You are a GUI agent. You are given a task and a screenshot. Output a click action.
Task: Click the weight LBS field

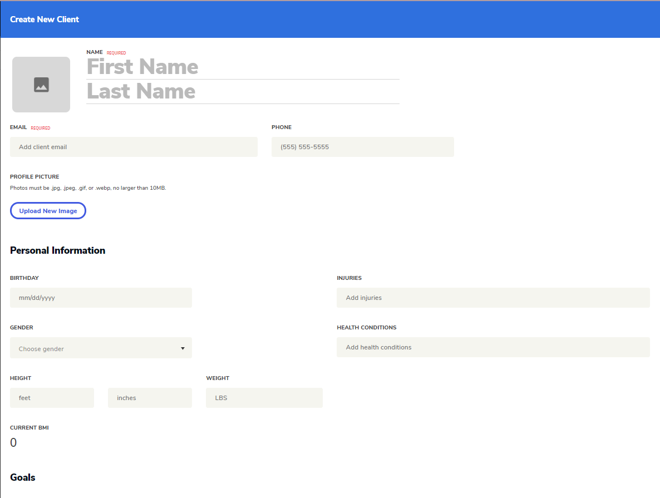pos(264,398)
